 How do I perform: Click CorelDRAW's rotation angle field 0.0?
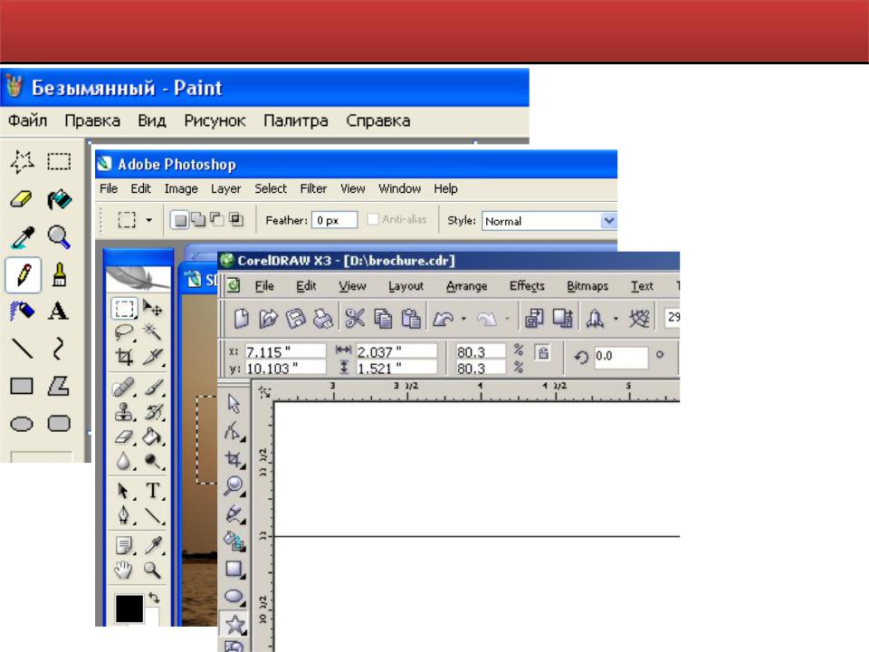pyautogui.click(x=620, y=356)
